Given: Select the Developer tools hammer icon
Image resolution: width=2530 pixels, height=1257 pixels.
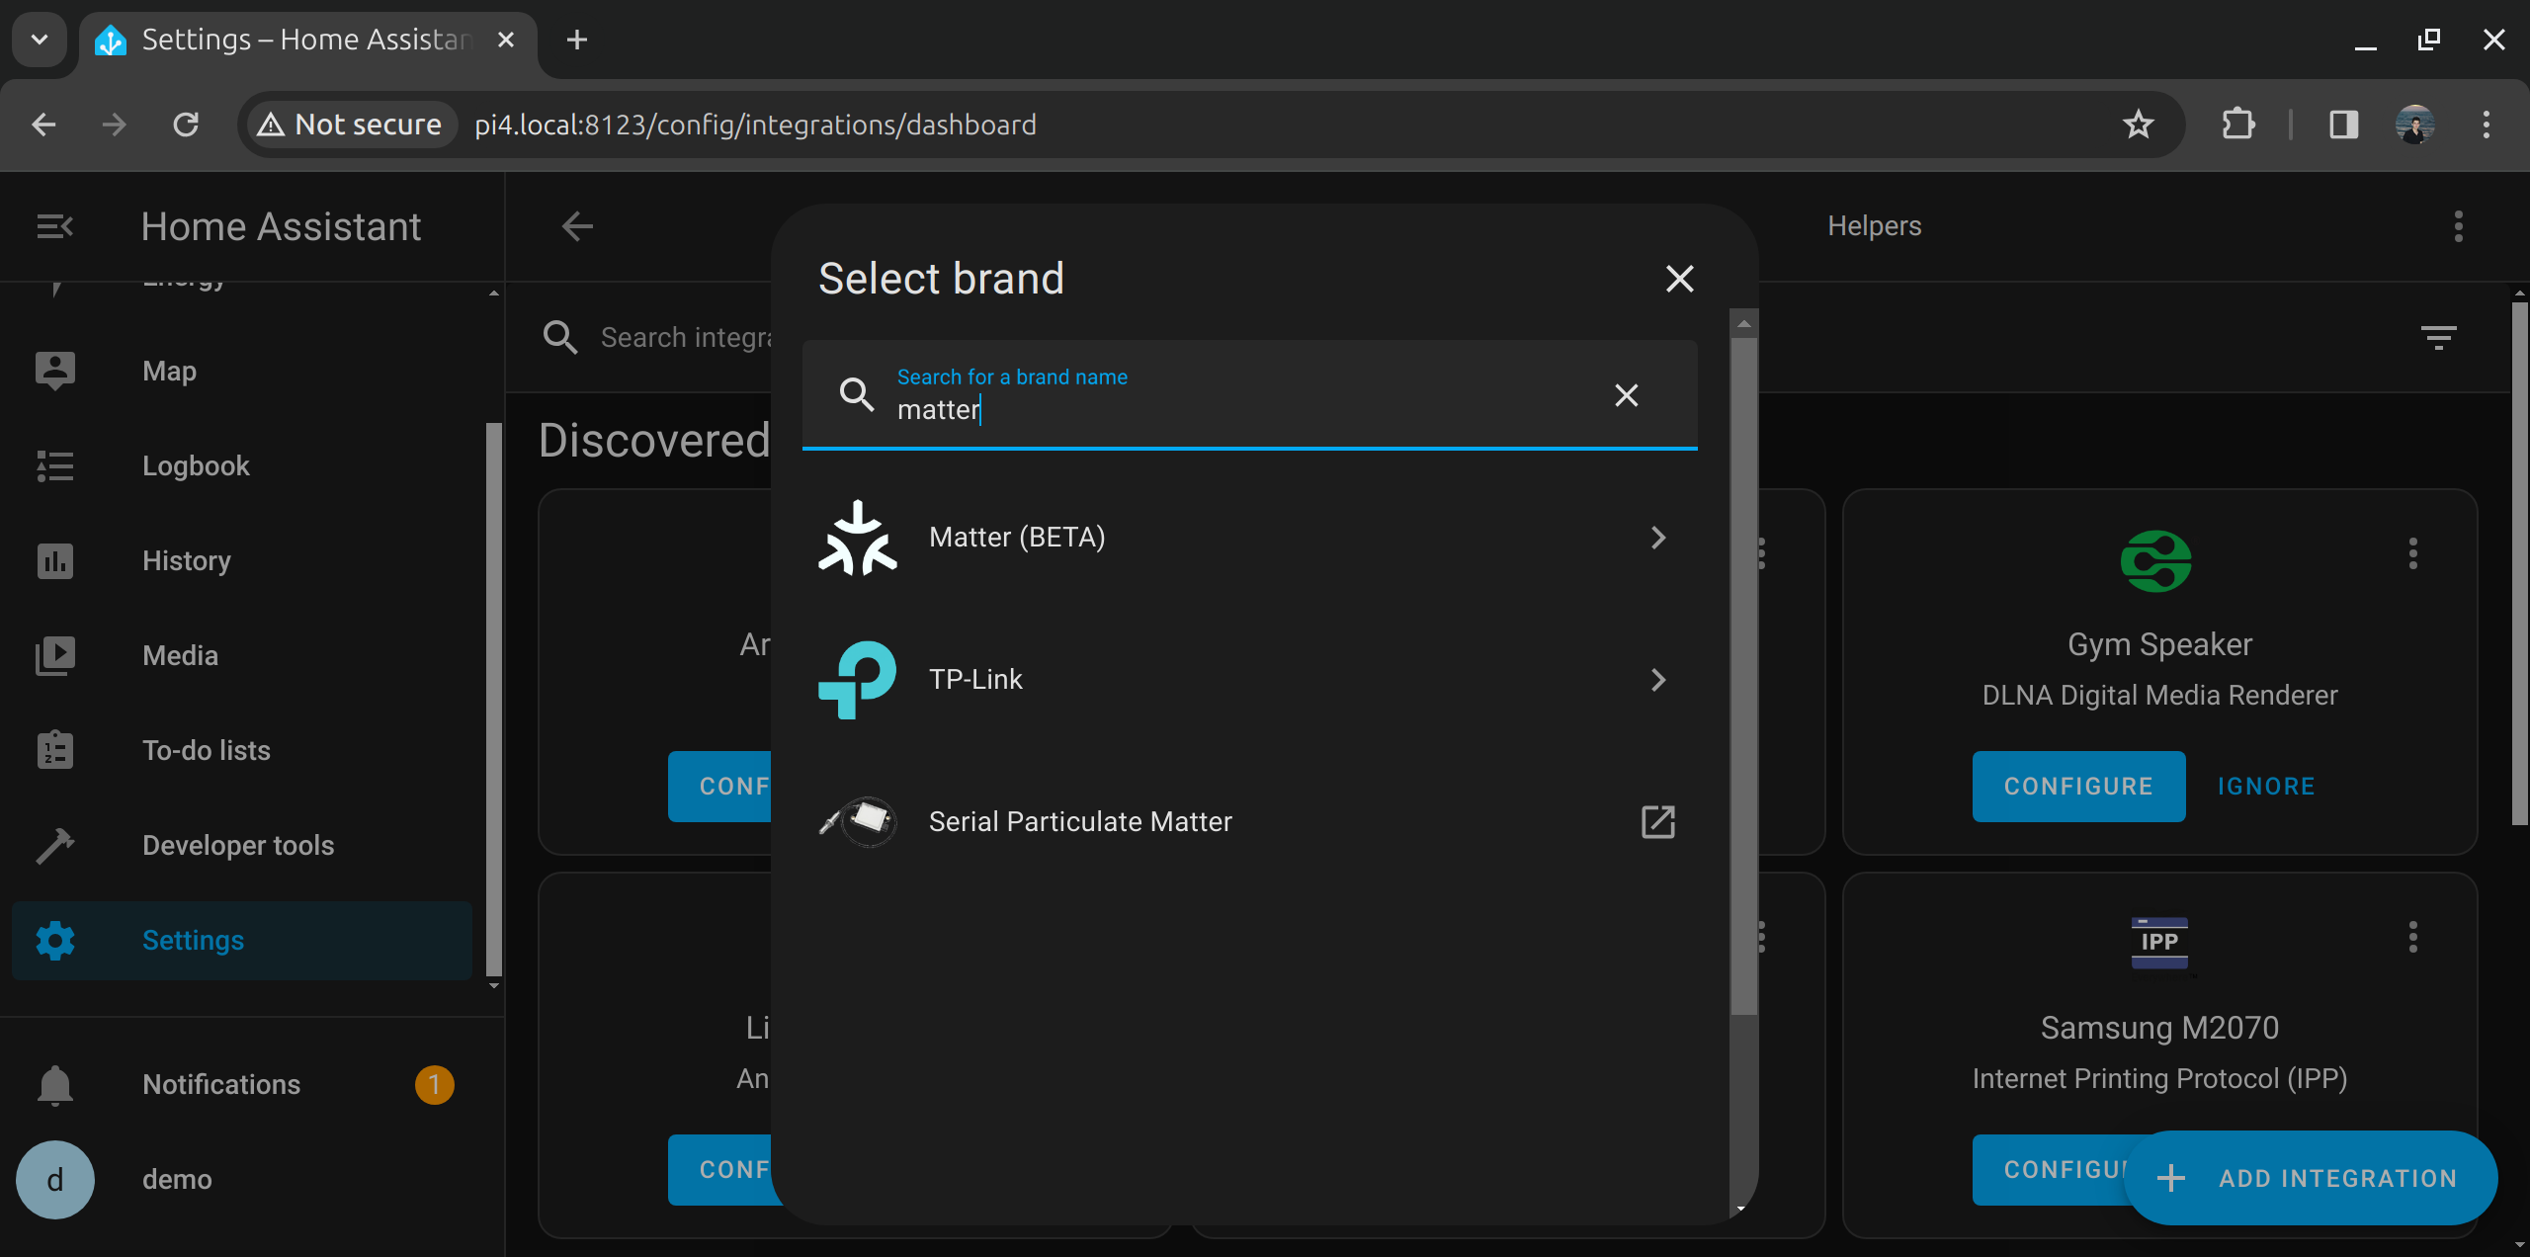Looking at the screenshot, I should pyautogui.click(x=54, y=845).
